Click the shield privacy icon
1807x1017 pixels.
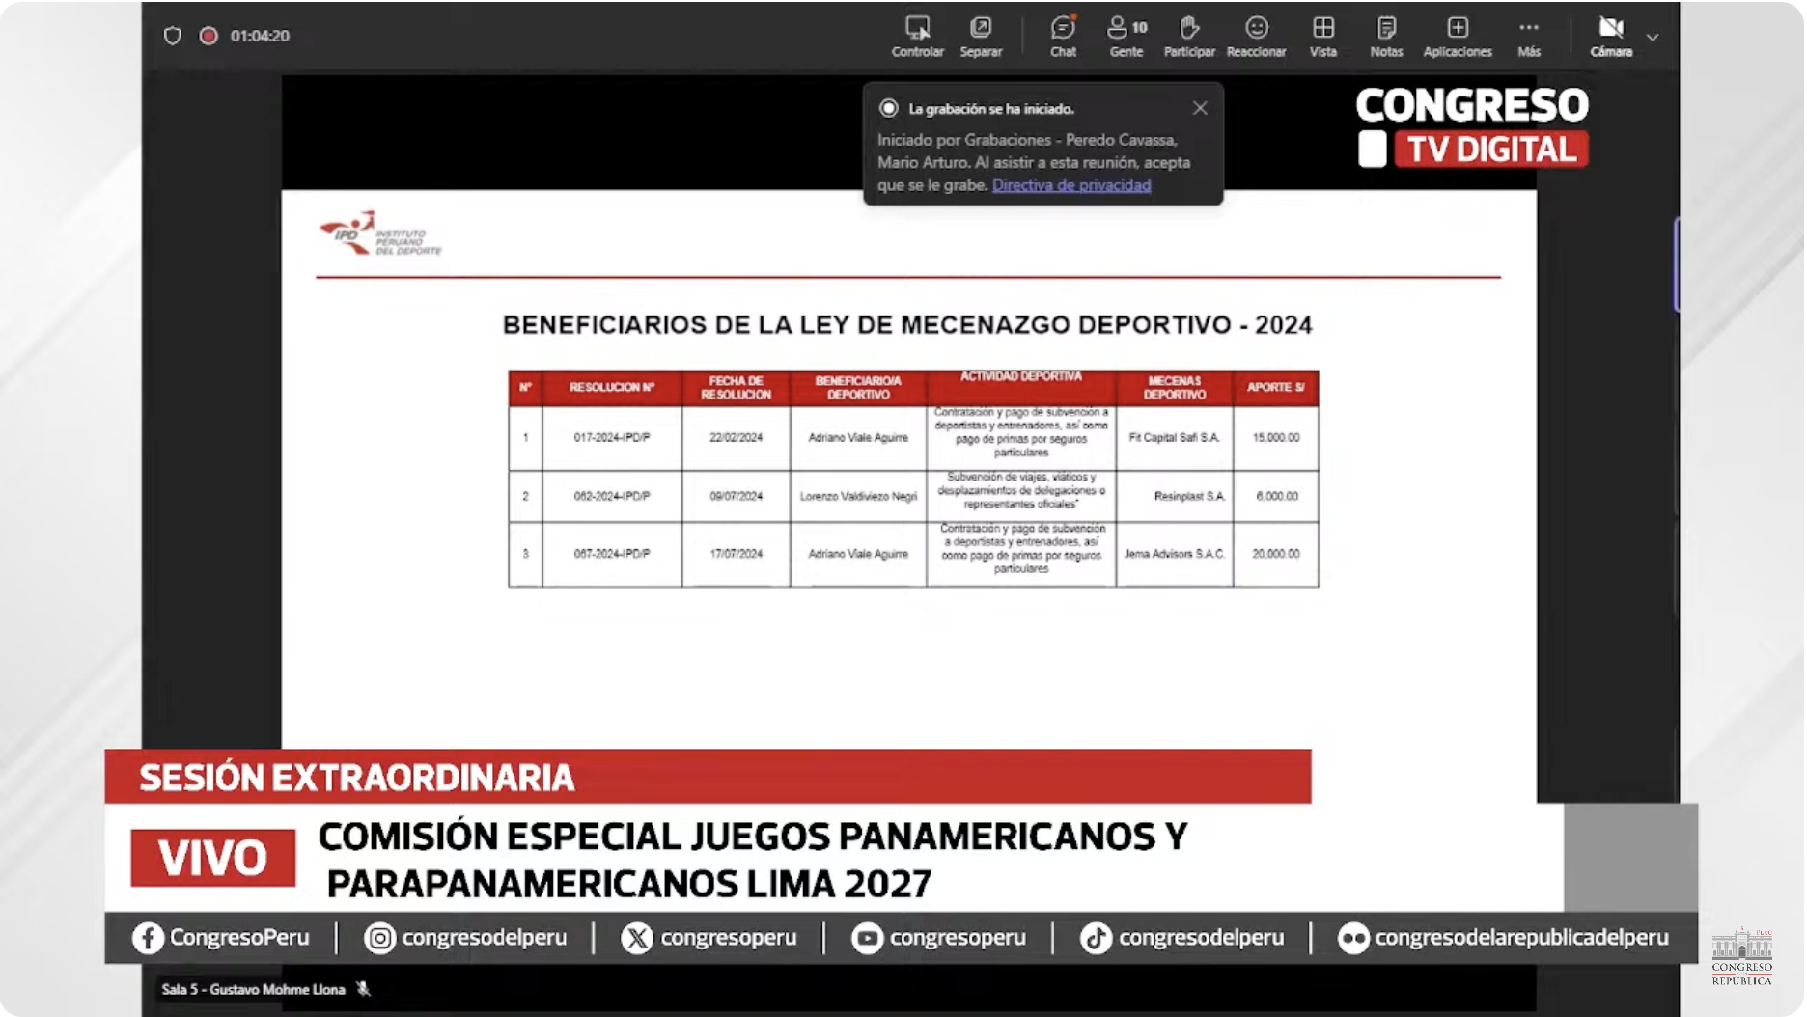point(172,36)
